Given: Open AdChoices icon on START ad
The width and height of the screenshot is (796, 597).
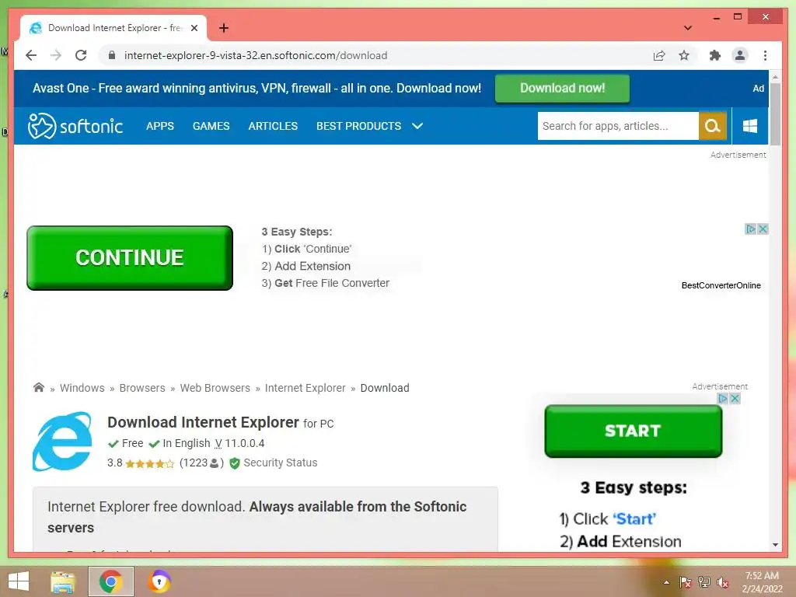Looking at the screenshot, I should (x=723, y=399).
